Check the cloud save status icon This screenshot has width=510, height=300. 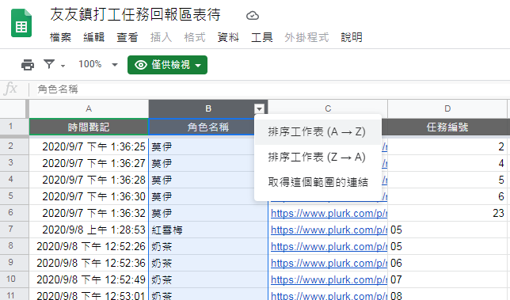coord(253,16)
